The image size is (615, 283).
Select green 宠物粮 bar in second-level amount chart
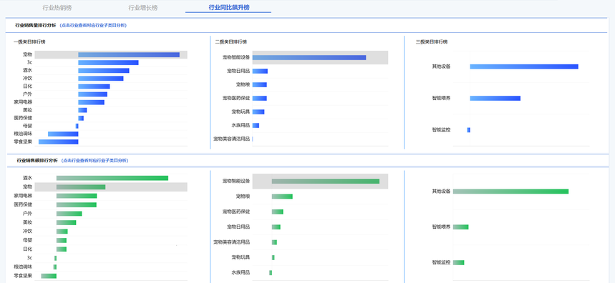pos(282,197)
